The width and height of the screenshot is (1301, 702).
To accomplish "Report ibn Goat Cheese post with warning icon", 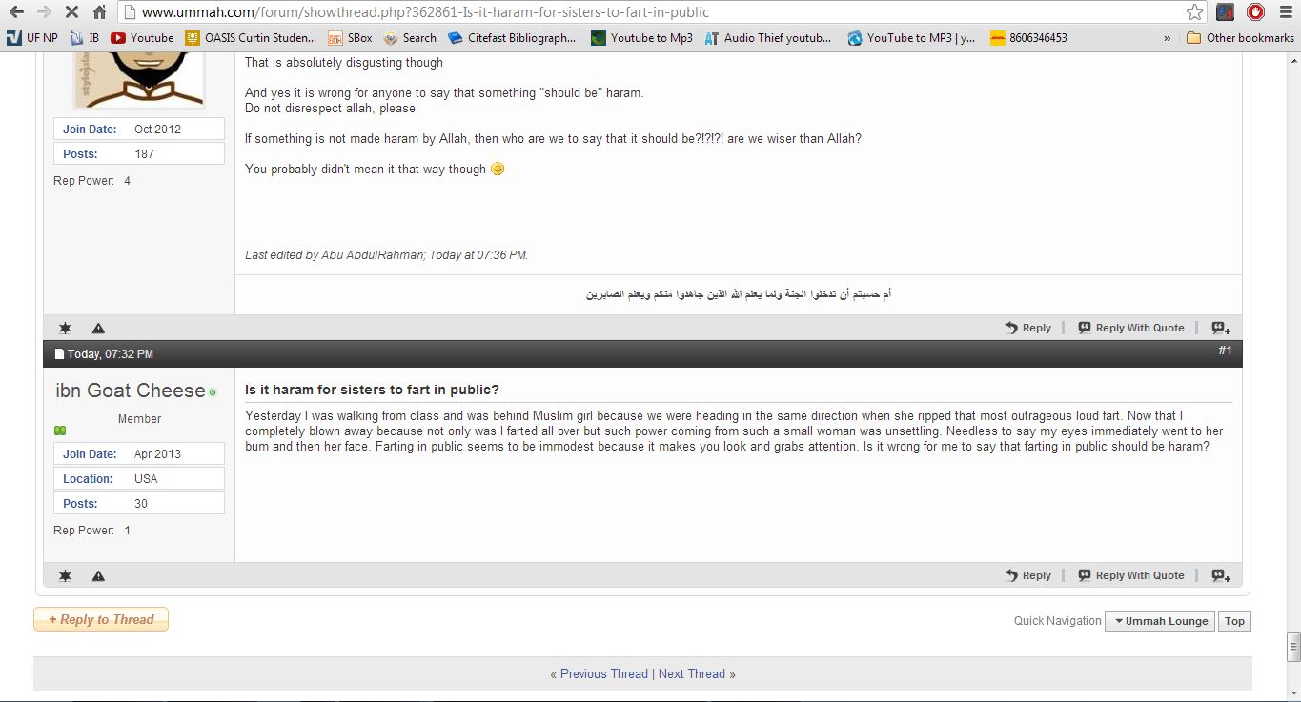I will tap(98, 575).
